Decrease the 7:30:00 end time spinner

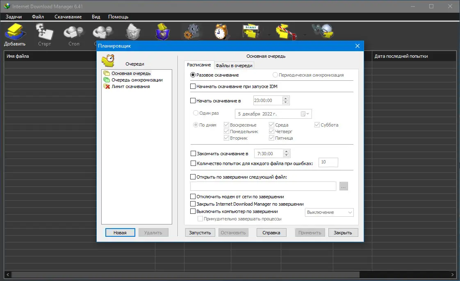pos(287,155)
